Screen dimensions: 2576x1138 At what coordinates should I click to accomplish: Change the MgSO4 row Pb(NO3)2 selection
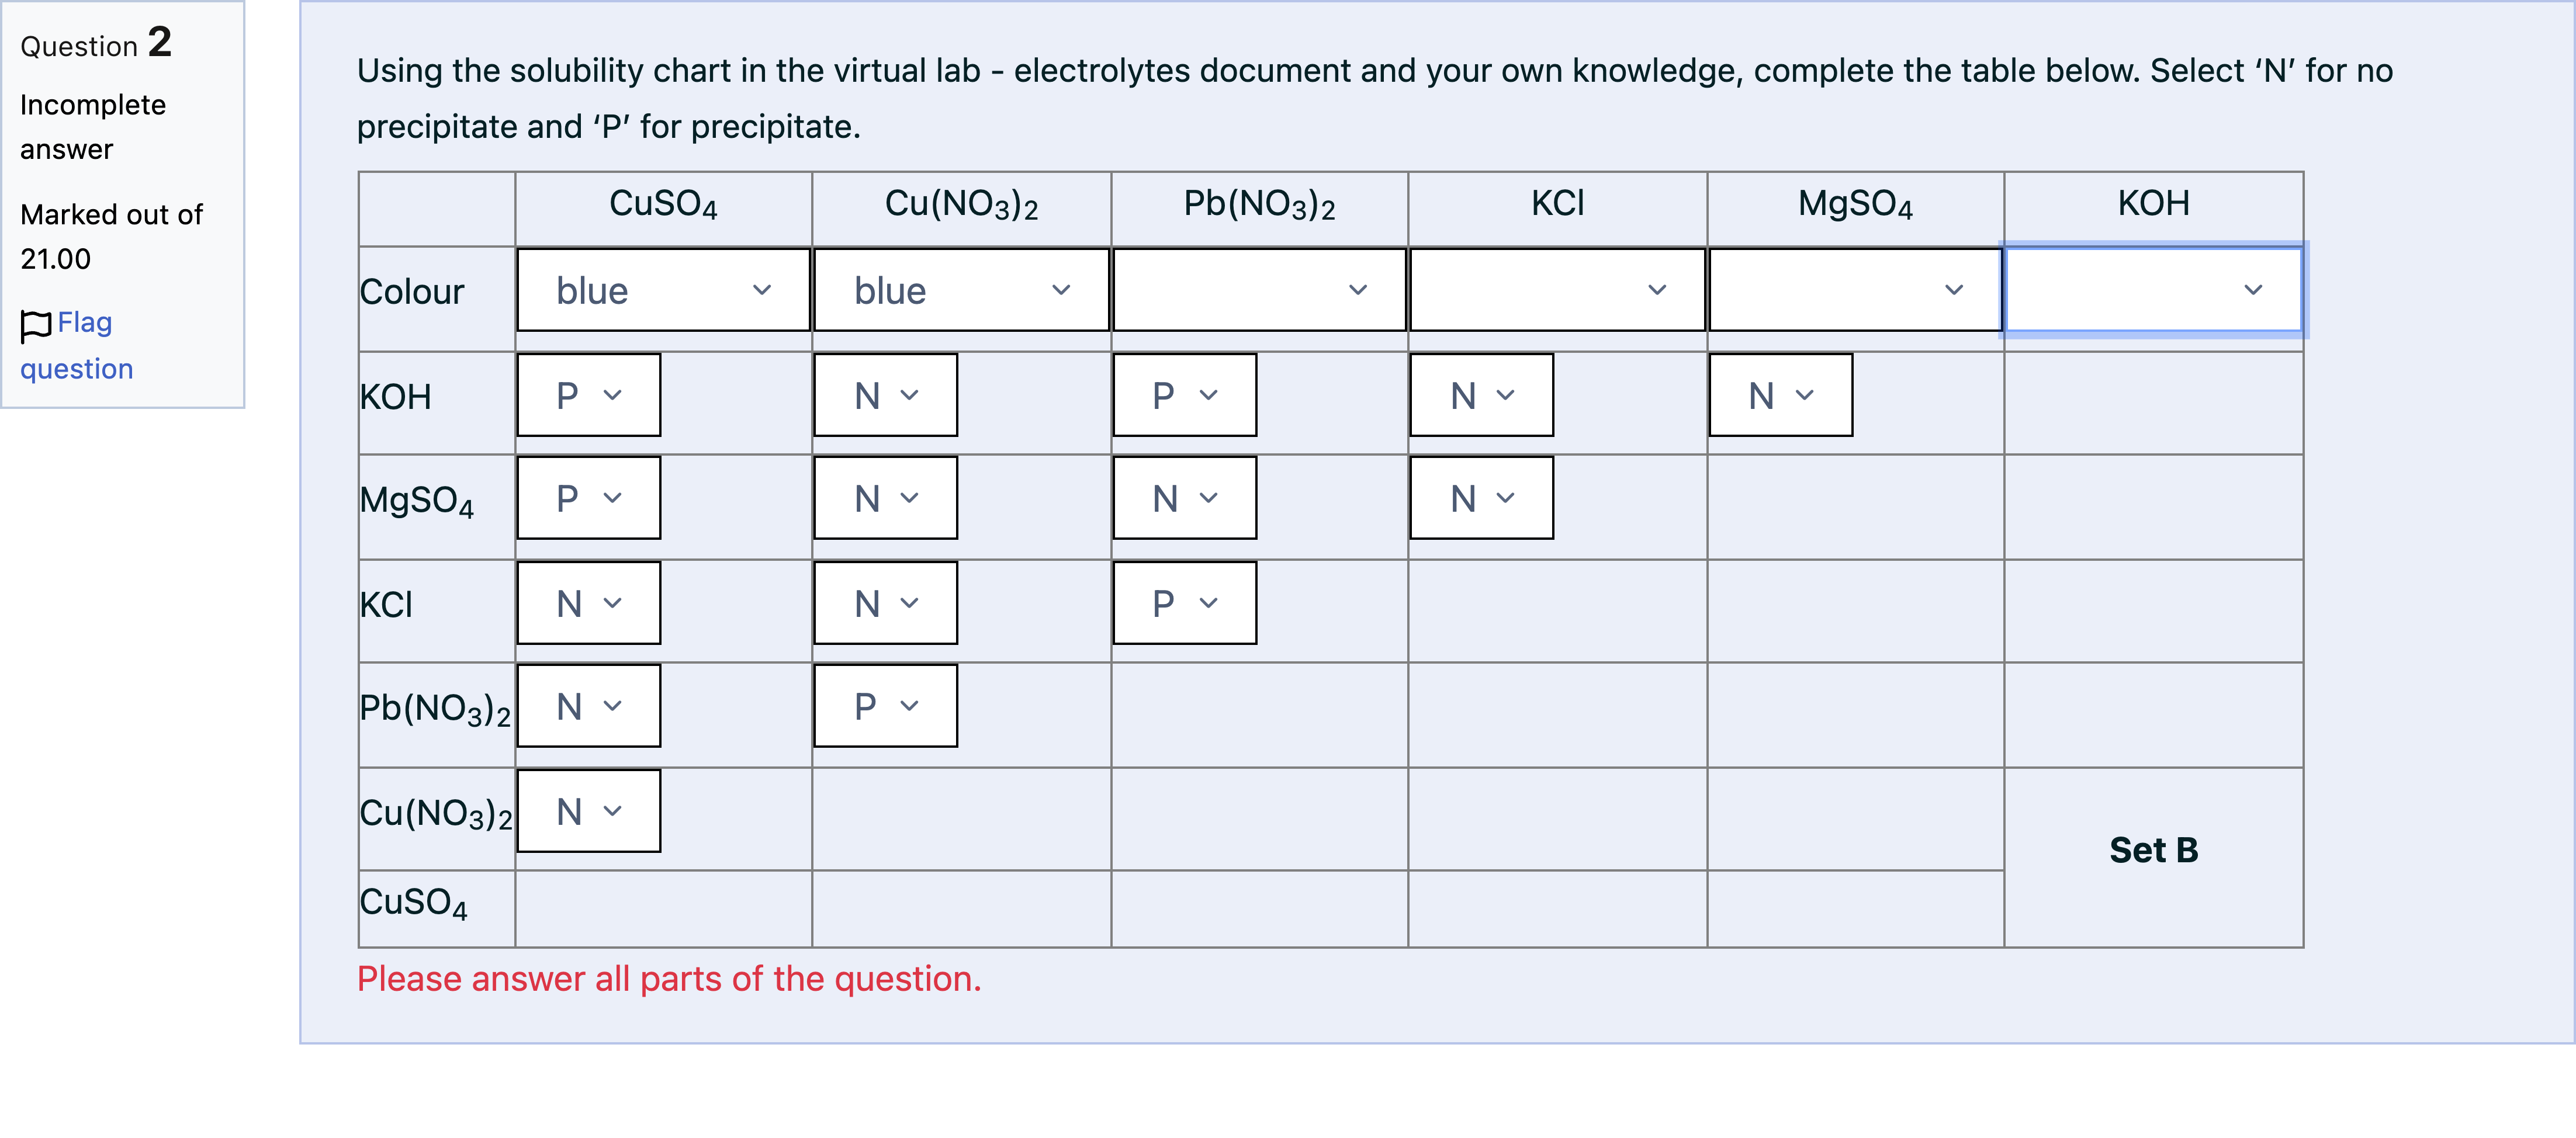coord(1185,498)
